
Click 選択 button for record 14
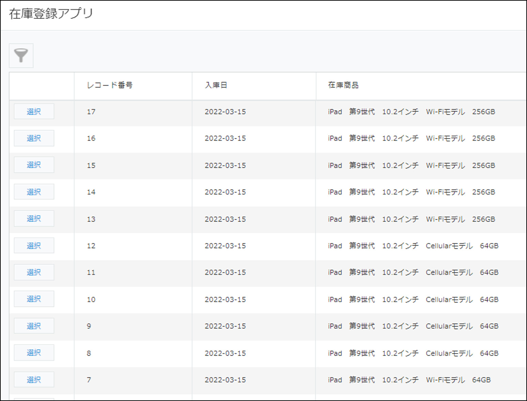(x=34, y=192)
